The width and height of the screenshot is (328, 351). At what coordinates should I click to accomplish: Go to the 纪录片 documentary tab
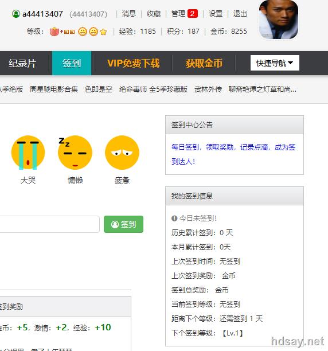pos(22,63)
